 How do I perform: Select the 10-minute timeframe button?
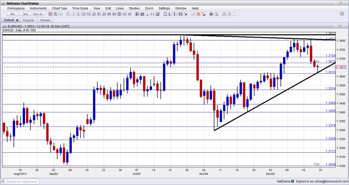coord(84,14)
